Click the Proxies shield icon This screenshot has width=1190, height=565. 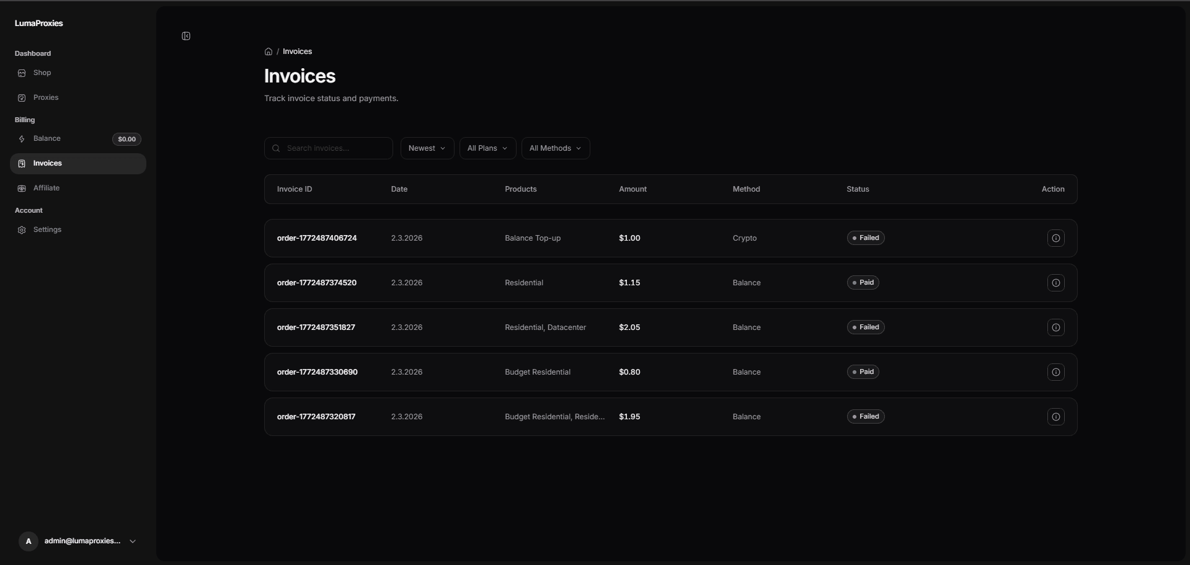pos(22,97)
